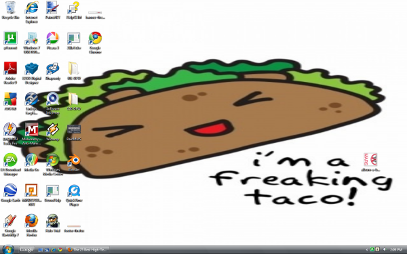Launch the Mozilla Firefox desktop shortcut
407x254 pixels.
pos(32,226)
